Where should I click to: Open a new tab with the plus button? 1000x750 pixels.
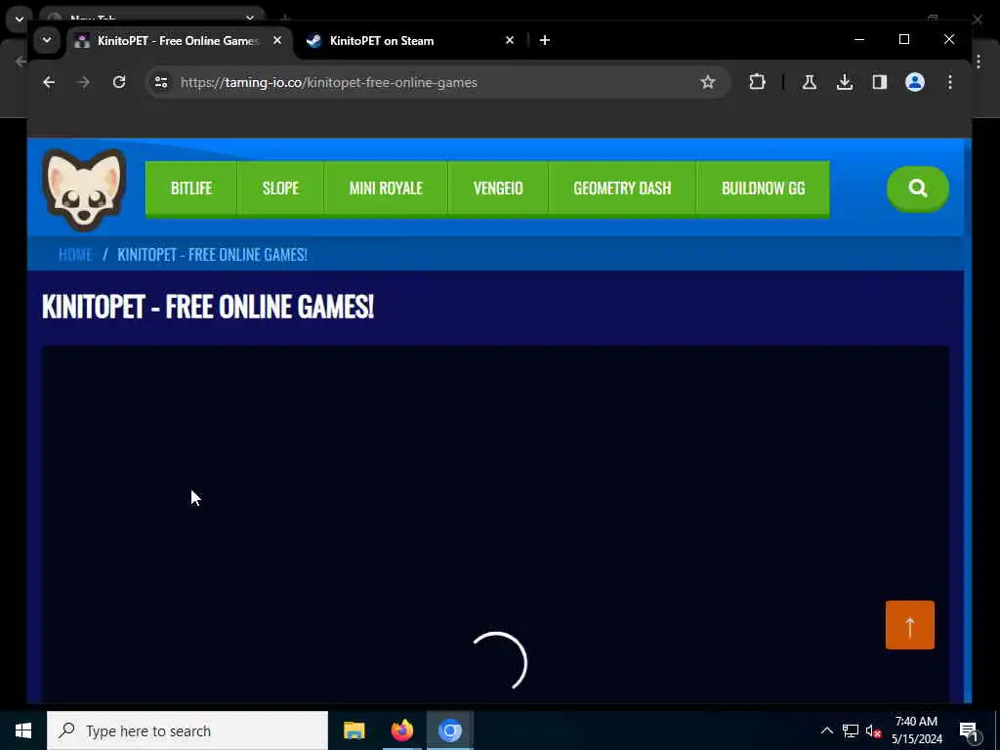pos(544,40)
